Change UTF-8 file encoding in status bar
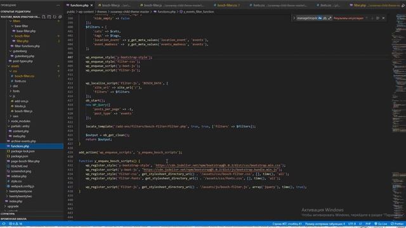The width and height of the screenshot is (406, 228). [x=352, y=224]
